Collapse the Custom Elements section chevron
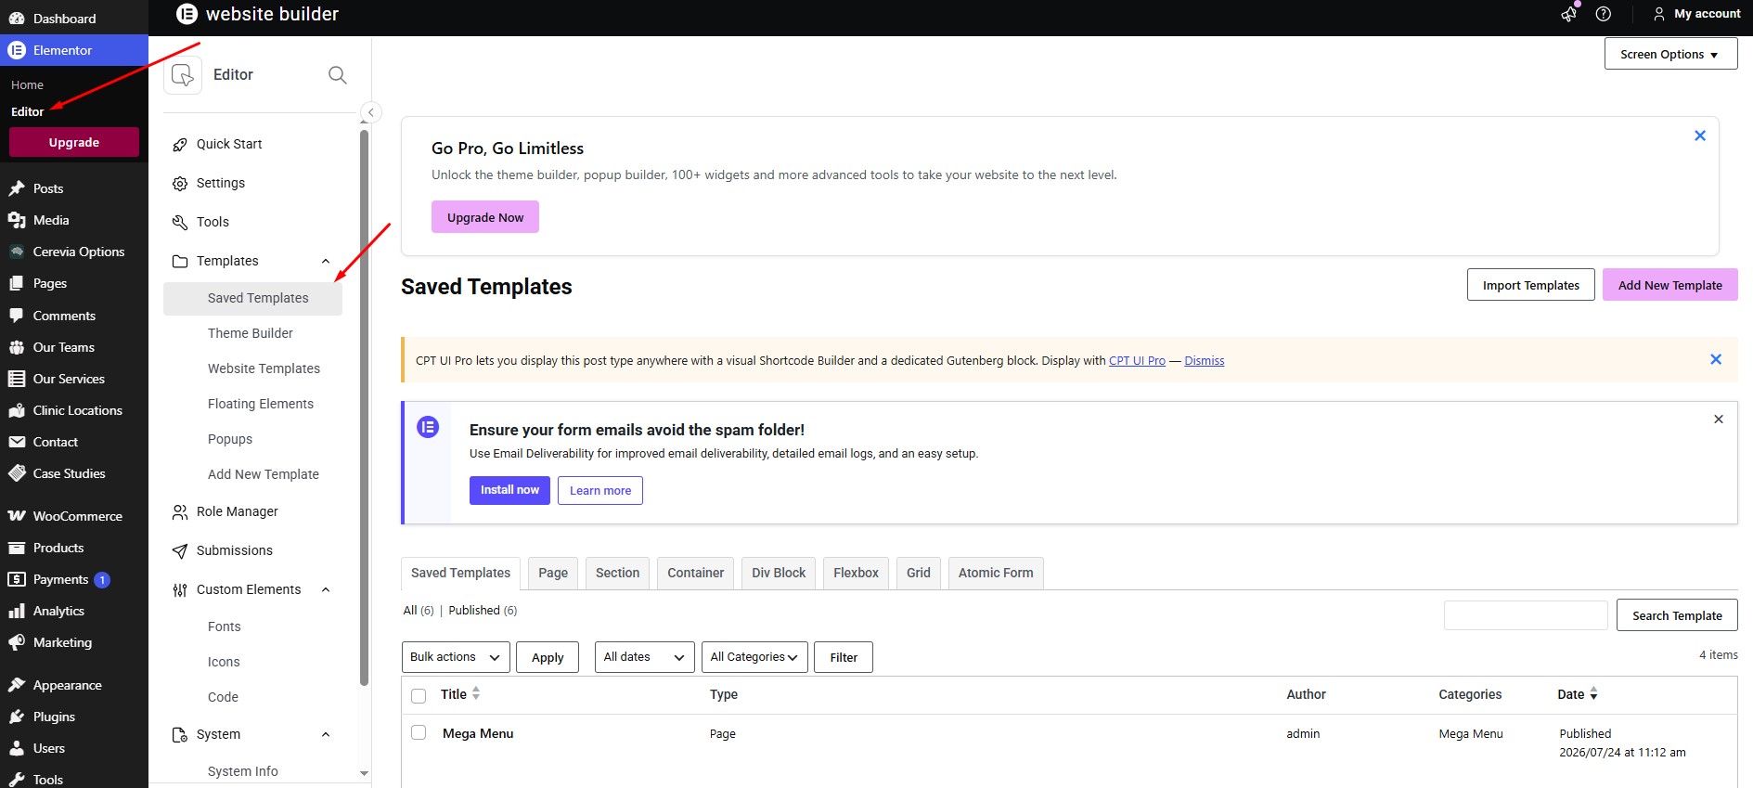1753x788 pixels. pos(326,590)
